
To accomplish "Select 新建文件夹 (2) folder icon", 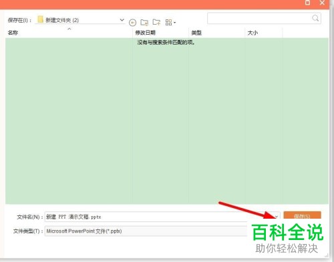I will click(x=40, y=19).
